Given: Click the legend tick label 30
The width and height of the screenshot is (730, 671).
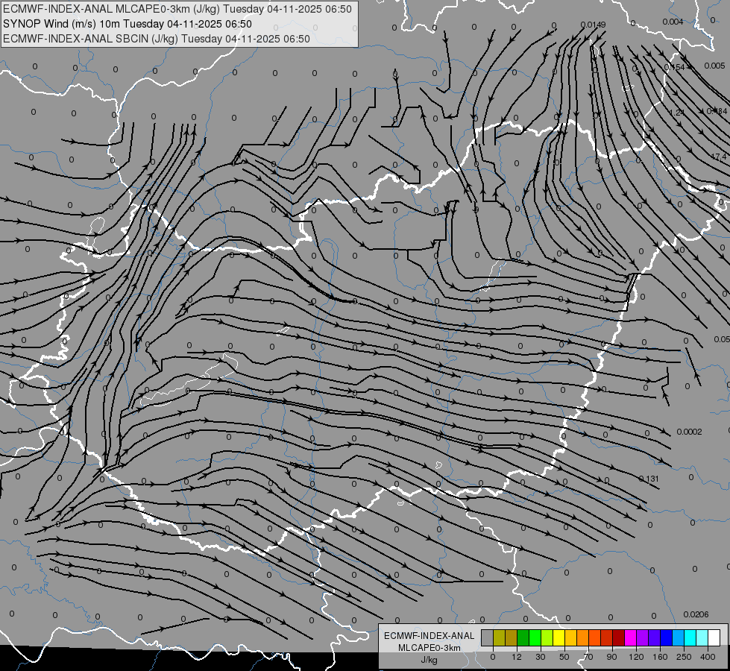Looking at the screenshot, I should pos(541,657).
